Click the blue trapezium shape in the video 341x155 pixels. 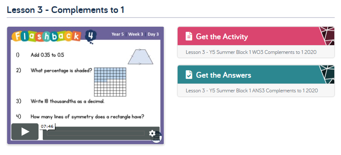(140, 57)
